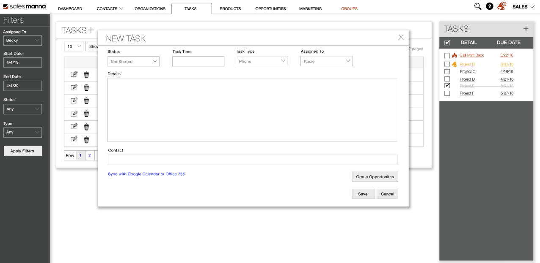The width and height of the screenshot is (540, 263).
Task: Switch to the Opportunities tab
Action: [x=270, y=8]
